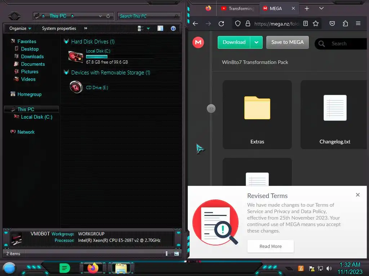Go back in Firefox
This screenshot has height=276, width=369.
pos(195,23)
